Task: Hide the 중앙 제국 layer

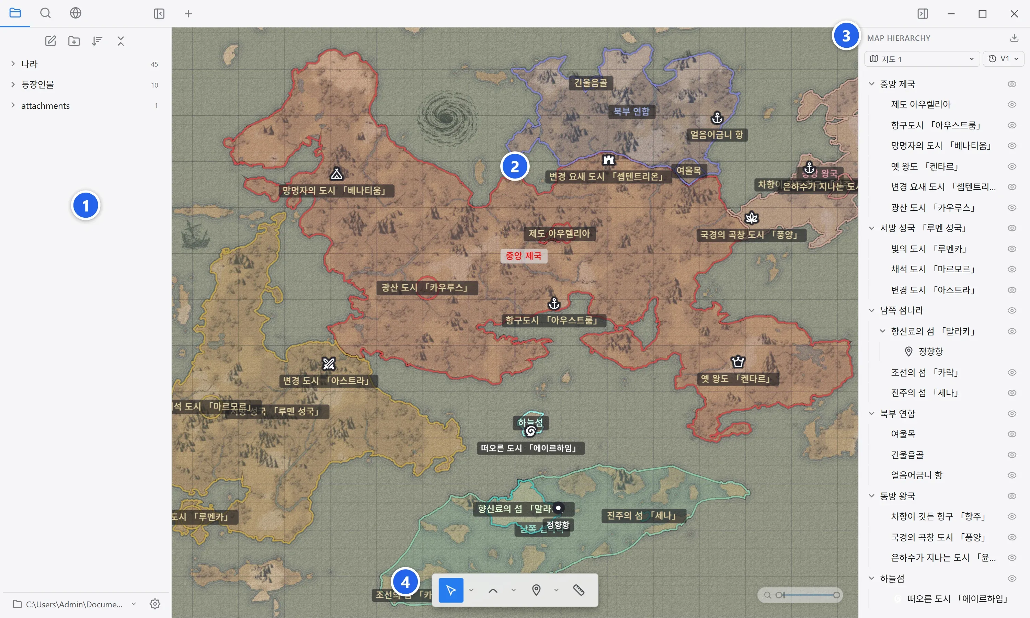Action: pos(1012,84)
